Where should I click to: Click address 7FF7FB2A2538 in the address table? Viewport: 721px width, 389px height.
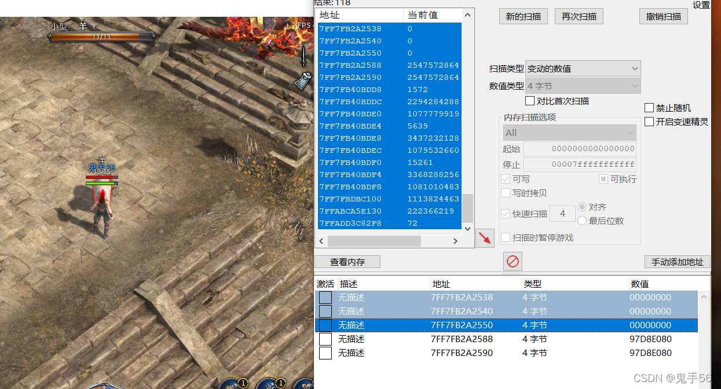click(x=462, y=298)
